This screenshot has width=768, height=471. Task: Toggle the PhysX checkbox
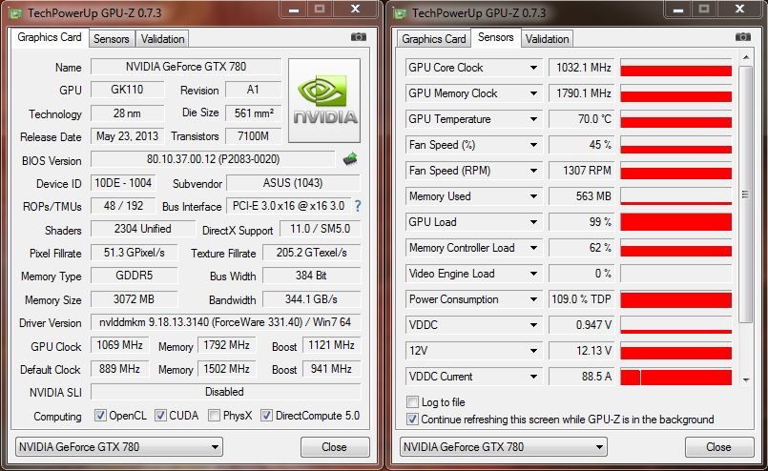pyautogui.click(x=214, y=416)
